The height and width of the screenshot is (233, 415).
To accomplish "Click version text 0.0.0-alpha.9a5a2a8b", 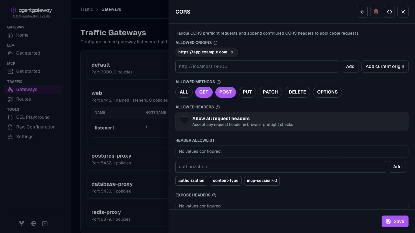I will tap(31, 16).
